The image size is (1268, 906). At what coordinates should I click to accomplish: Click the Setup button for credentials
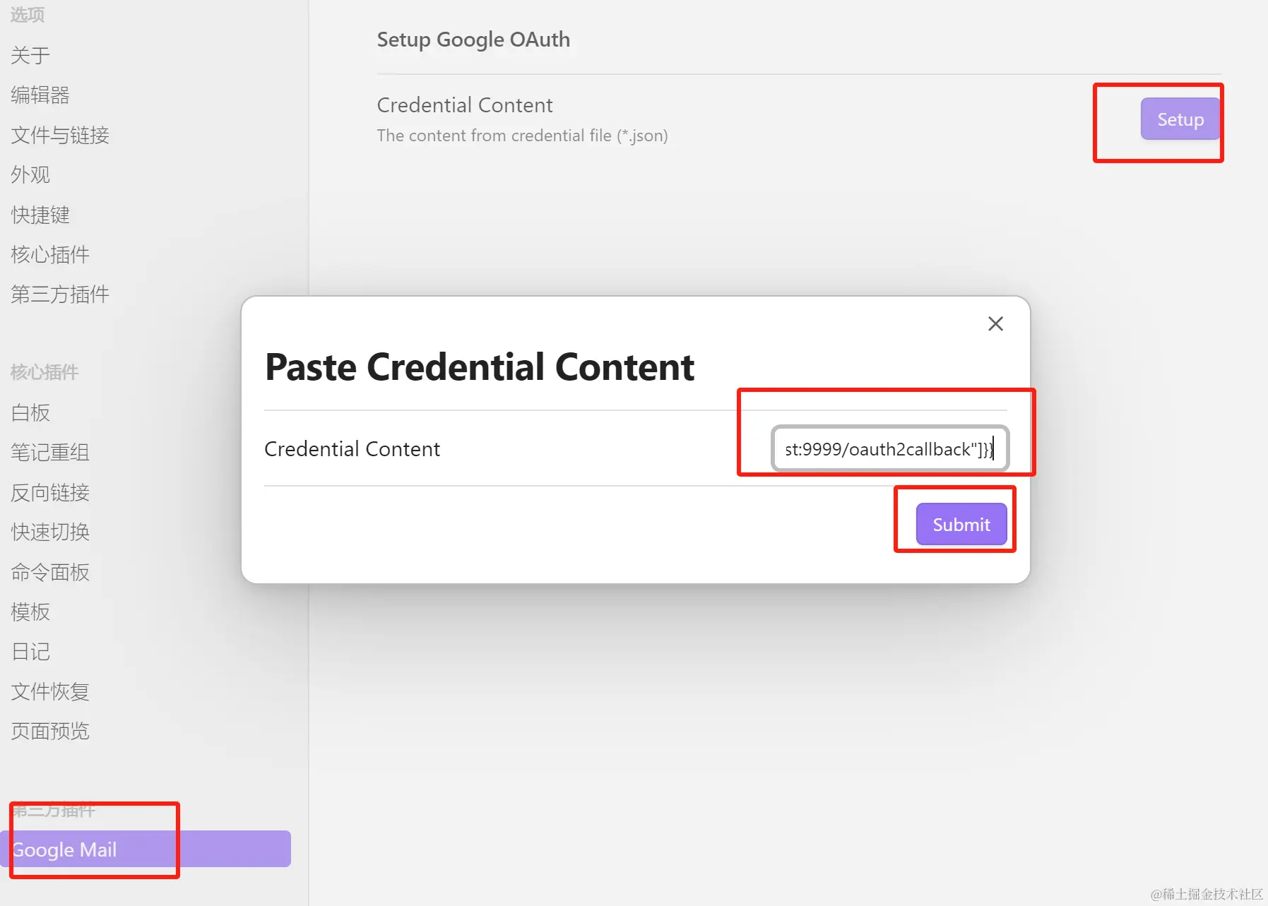1180,119
